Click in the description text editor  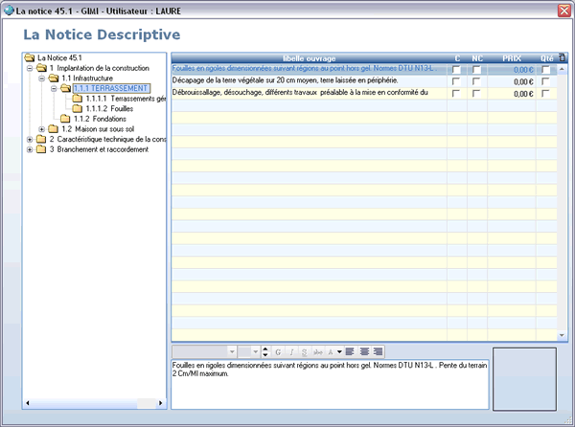[x=330, y=384]
